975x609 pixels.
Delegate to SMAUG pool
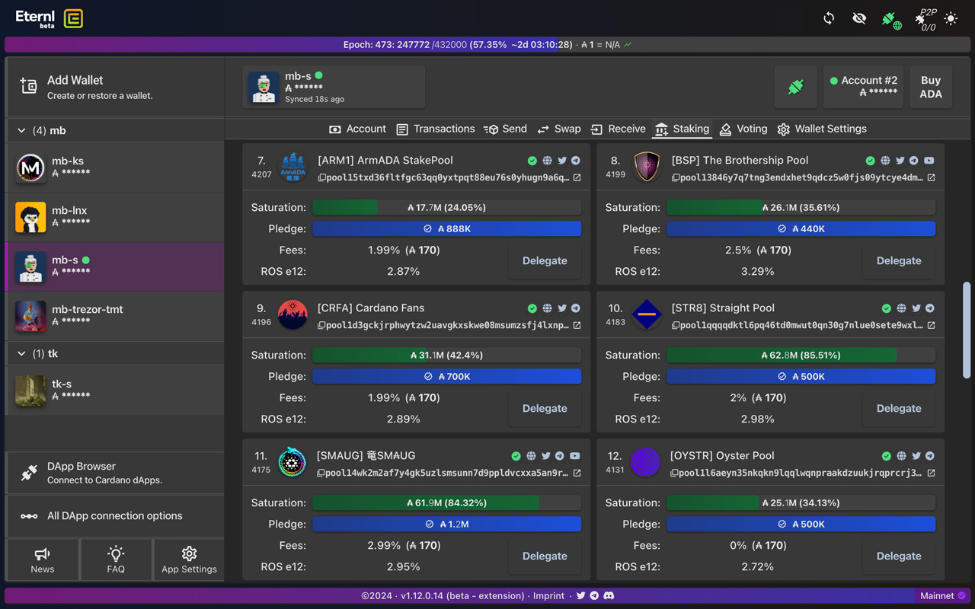(x=545, y=556)
